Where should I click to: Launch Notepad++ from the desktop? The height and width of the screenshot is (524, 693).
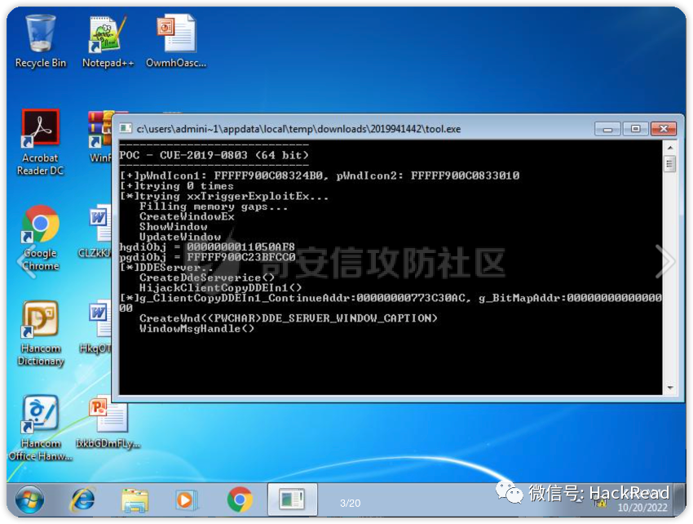point(108,41)
